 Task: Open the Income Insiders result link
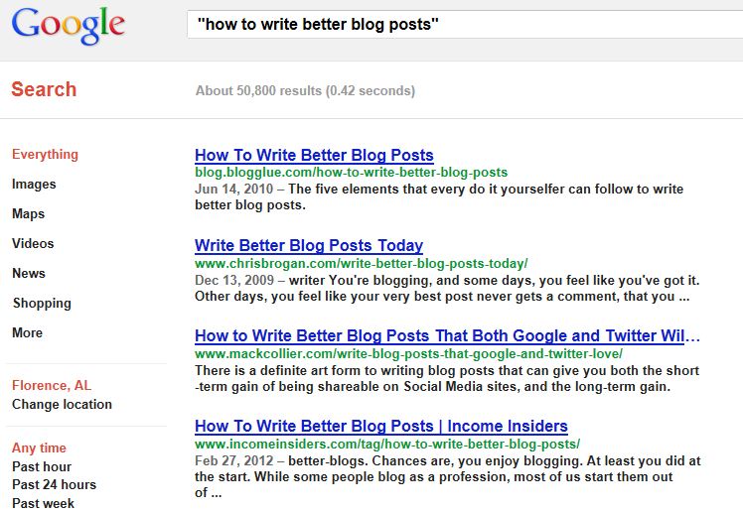pyautogui.click(x=381, y=427)
